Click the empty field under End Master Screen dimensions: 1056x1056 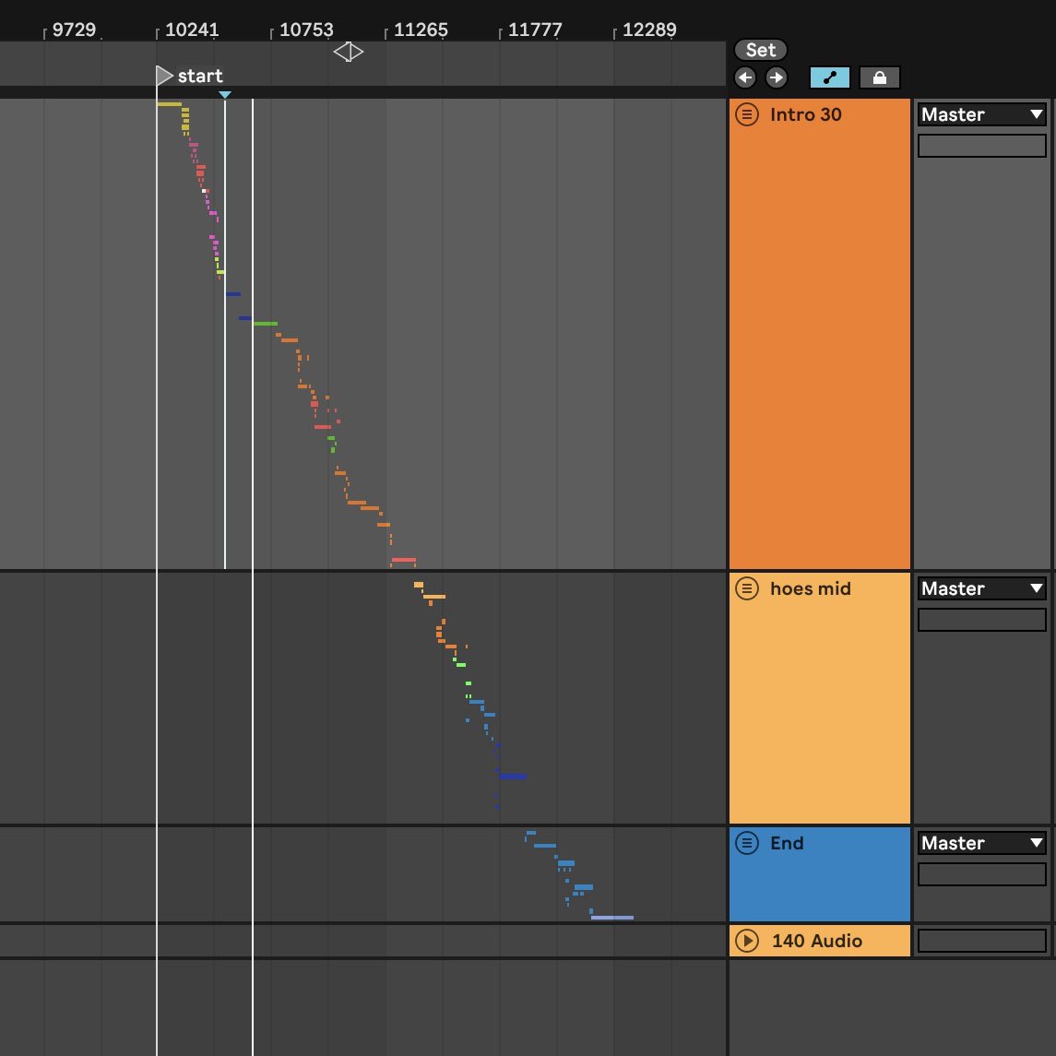click(982, 874)
